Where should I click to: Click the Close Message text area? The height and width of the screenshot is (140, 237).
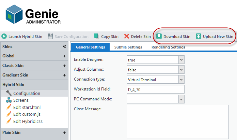pyautogui.click(x=178, y=122)
